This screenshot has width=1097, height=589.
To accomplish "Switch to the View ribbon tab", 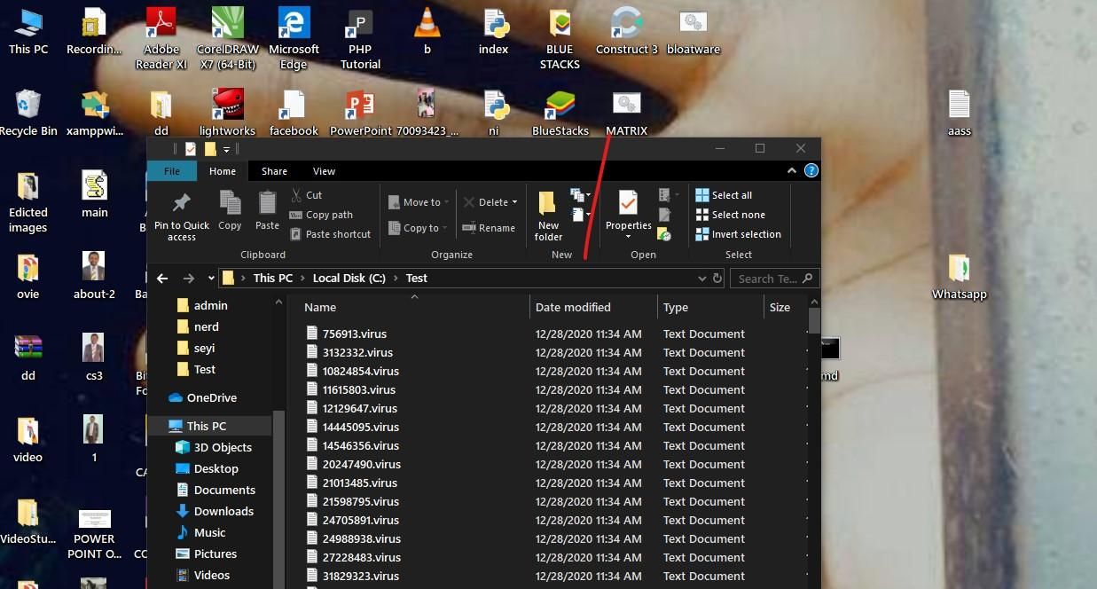I will [x=324, y=170].
